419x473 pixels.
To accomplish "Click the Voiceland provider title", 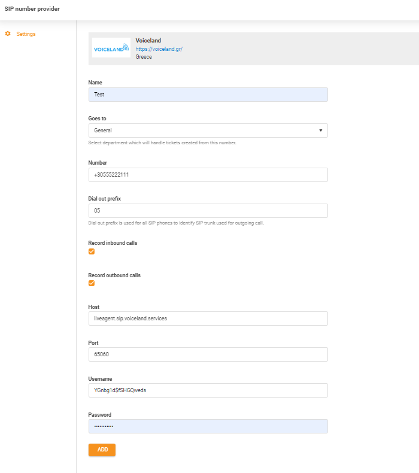I will 148,41.
